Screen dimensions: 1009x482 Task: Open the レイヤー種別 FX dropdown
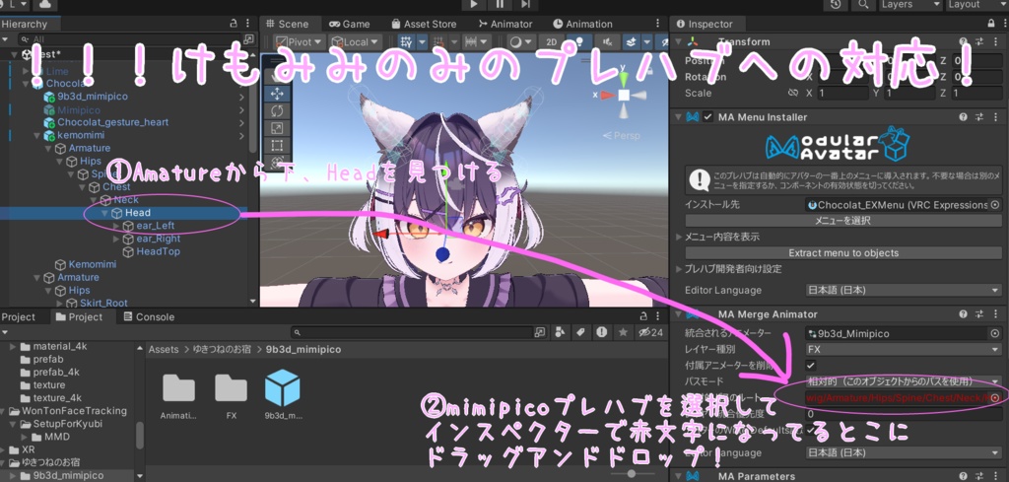click(904, 350)
